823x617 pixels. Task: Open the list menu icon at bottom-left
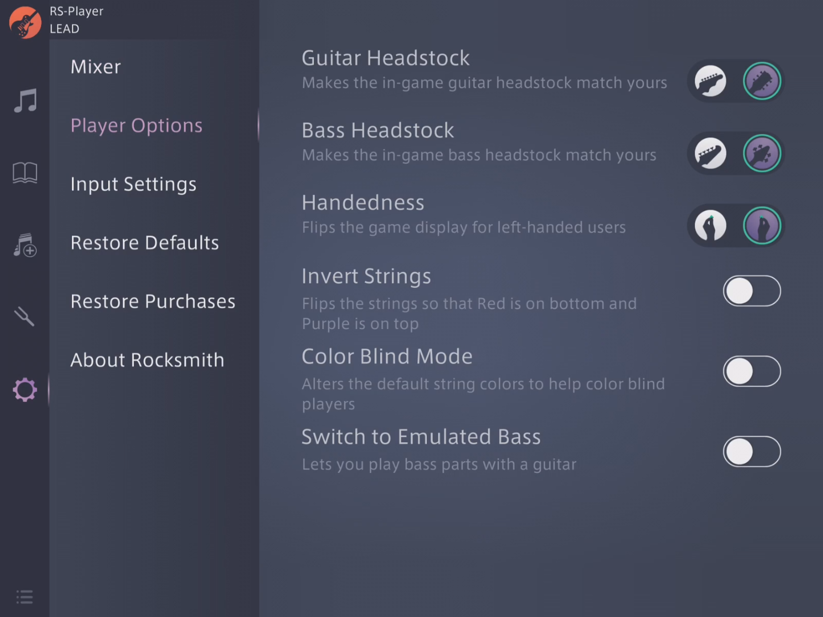[25, 597]
